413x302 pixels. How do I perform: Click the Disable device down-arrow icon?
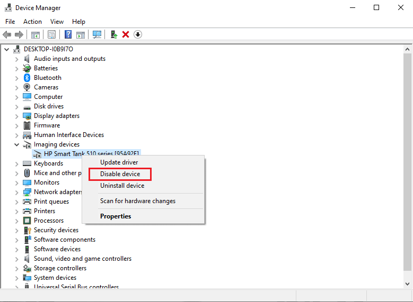pos(138,34)
